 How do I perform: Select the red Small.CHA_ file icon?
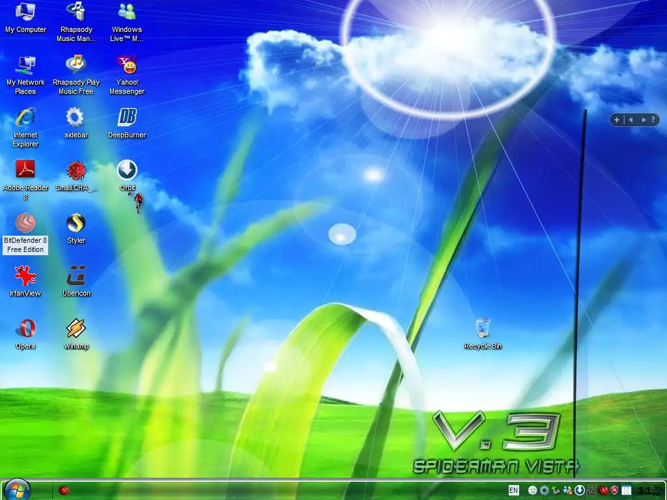coord(76,176)
